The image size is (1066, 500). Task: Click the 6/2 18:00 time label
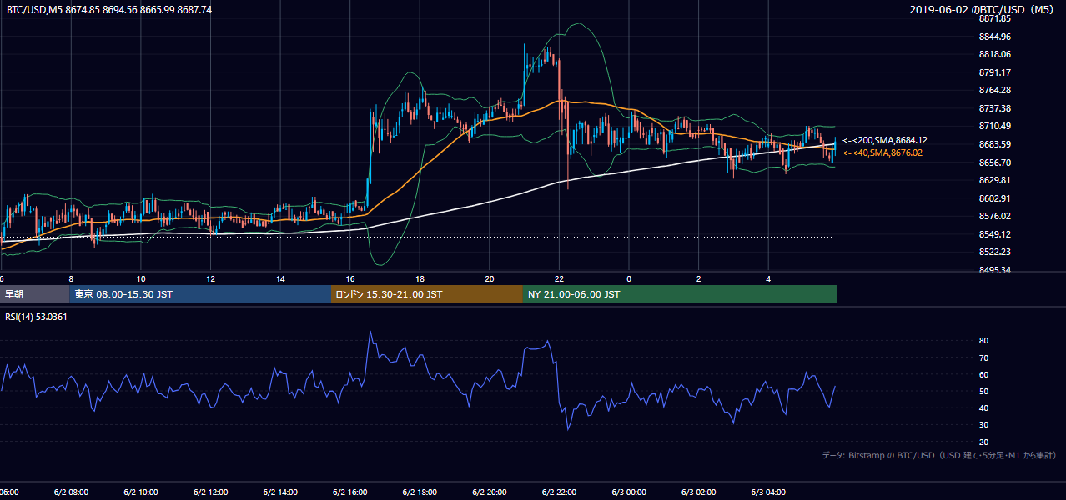[420, 492]
